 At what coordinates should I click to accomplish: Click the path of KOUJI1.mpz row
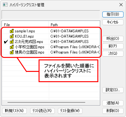point(70,36)
